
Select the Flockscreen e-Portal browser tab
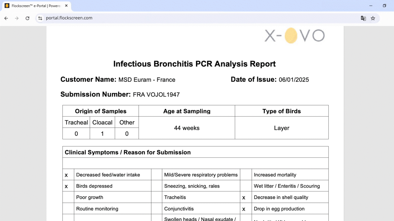point(35,6)
